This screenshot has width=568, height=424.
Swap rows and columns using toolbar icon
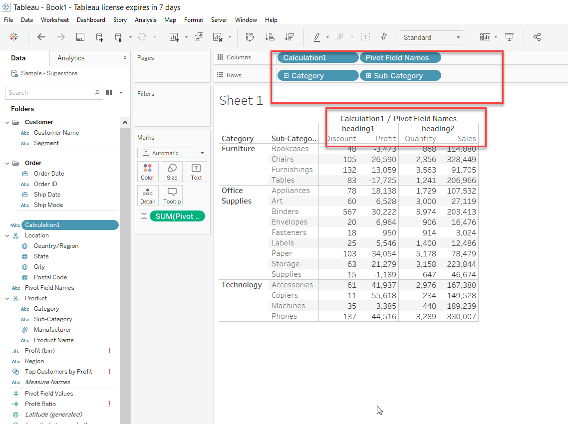(250, 37)
